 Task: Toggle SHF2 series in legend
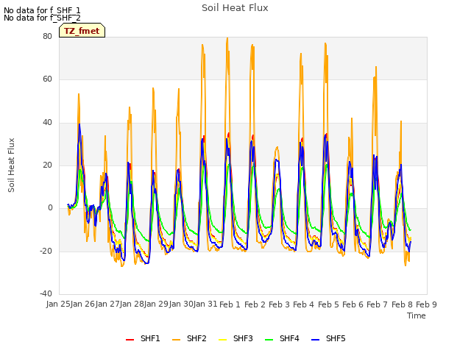[x=189, y=338]
